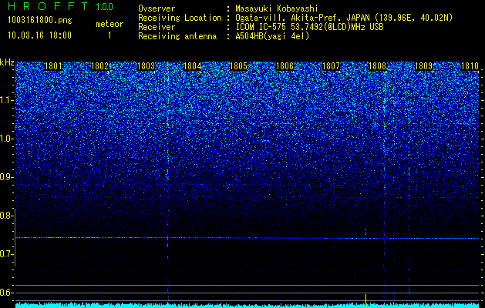Viewport: 485px width, 308px height.
Task: Click the Ovserver field label
Action: (x=157, y=8)
